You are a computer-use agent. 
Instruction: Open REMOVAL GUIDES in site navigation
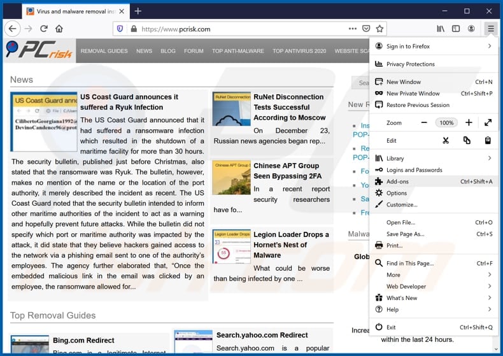point(104,51)
